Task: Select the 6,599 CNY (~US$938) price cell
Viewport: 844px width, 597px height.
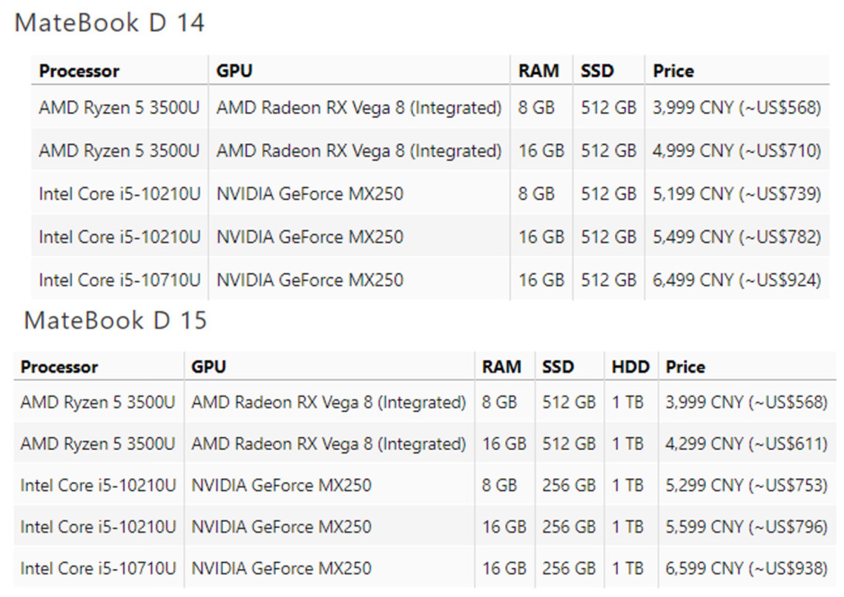Action: [746, 568]
